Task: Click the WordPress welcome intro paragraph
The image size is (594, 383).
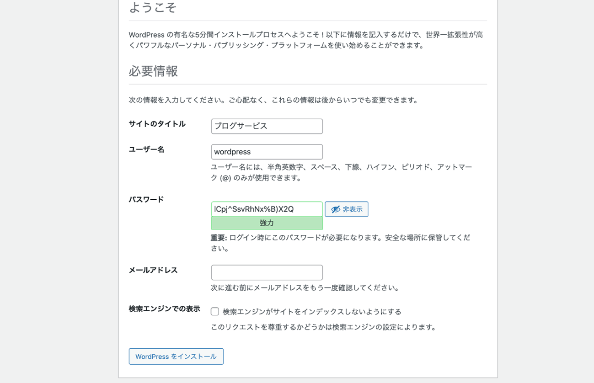Action: (x=305, y=40)
